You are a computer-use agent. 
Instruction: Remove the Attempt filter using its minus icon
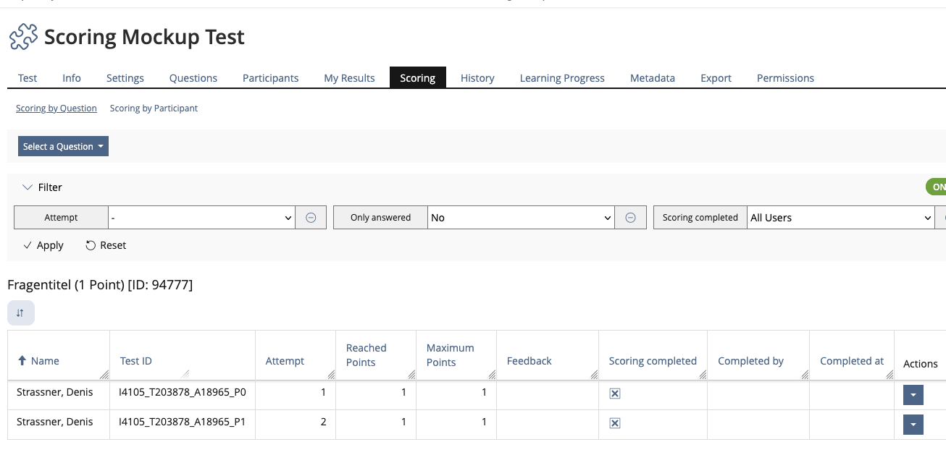click(x=311, y=217)
